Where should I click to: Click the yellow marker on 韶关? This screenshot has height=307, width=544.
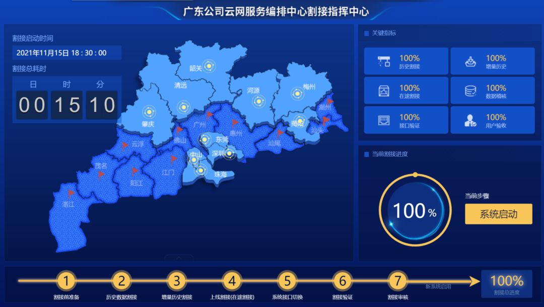pyautogui.click(x=210, y=66)
